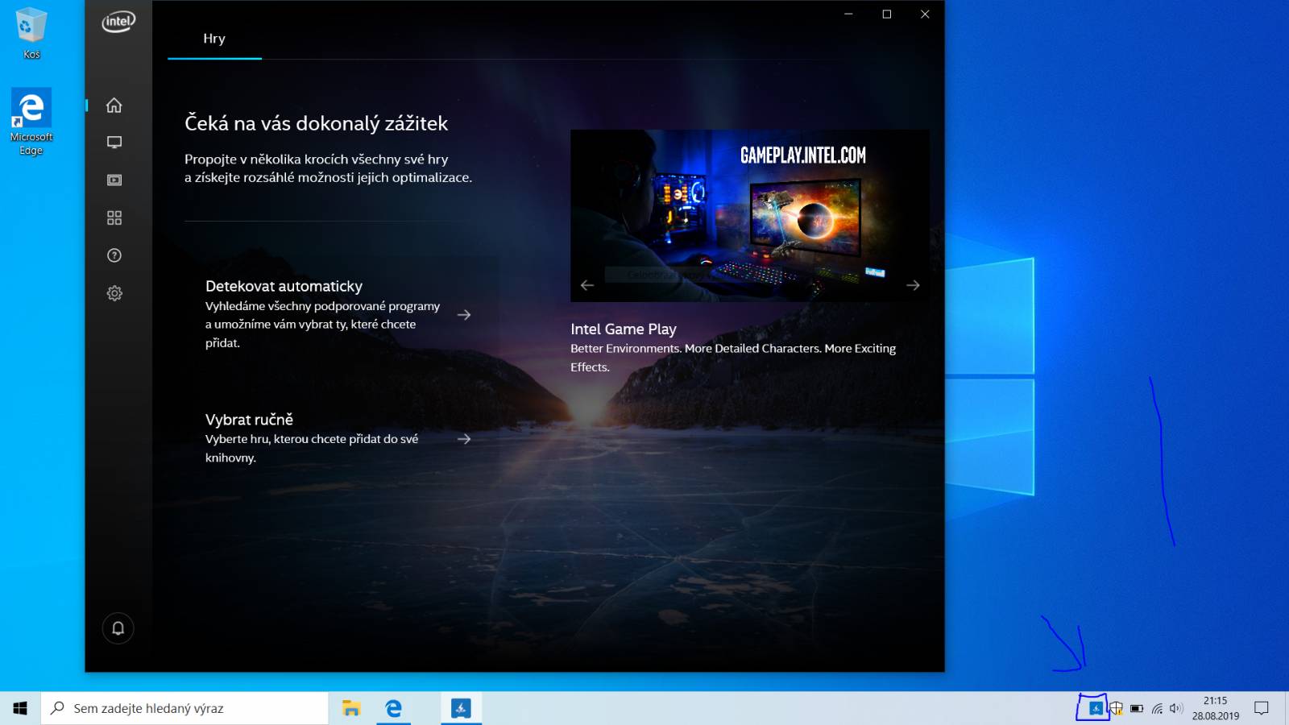The image size is (1289, 725).
Task: Select Intel Graphics app taskbar button
Action: click(461, 708)
